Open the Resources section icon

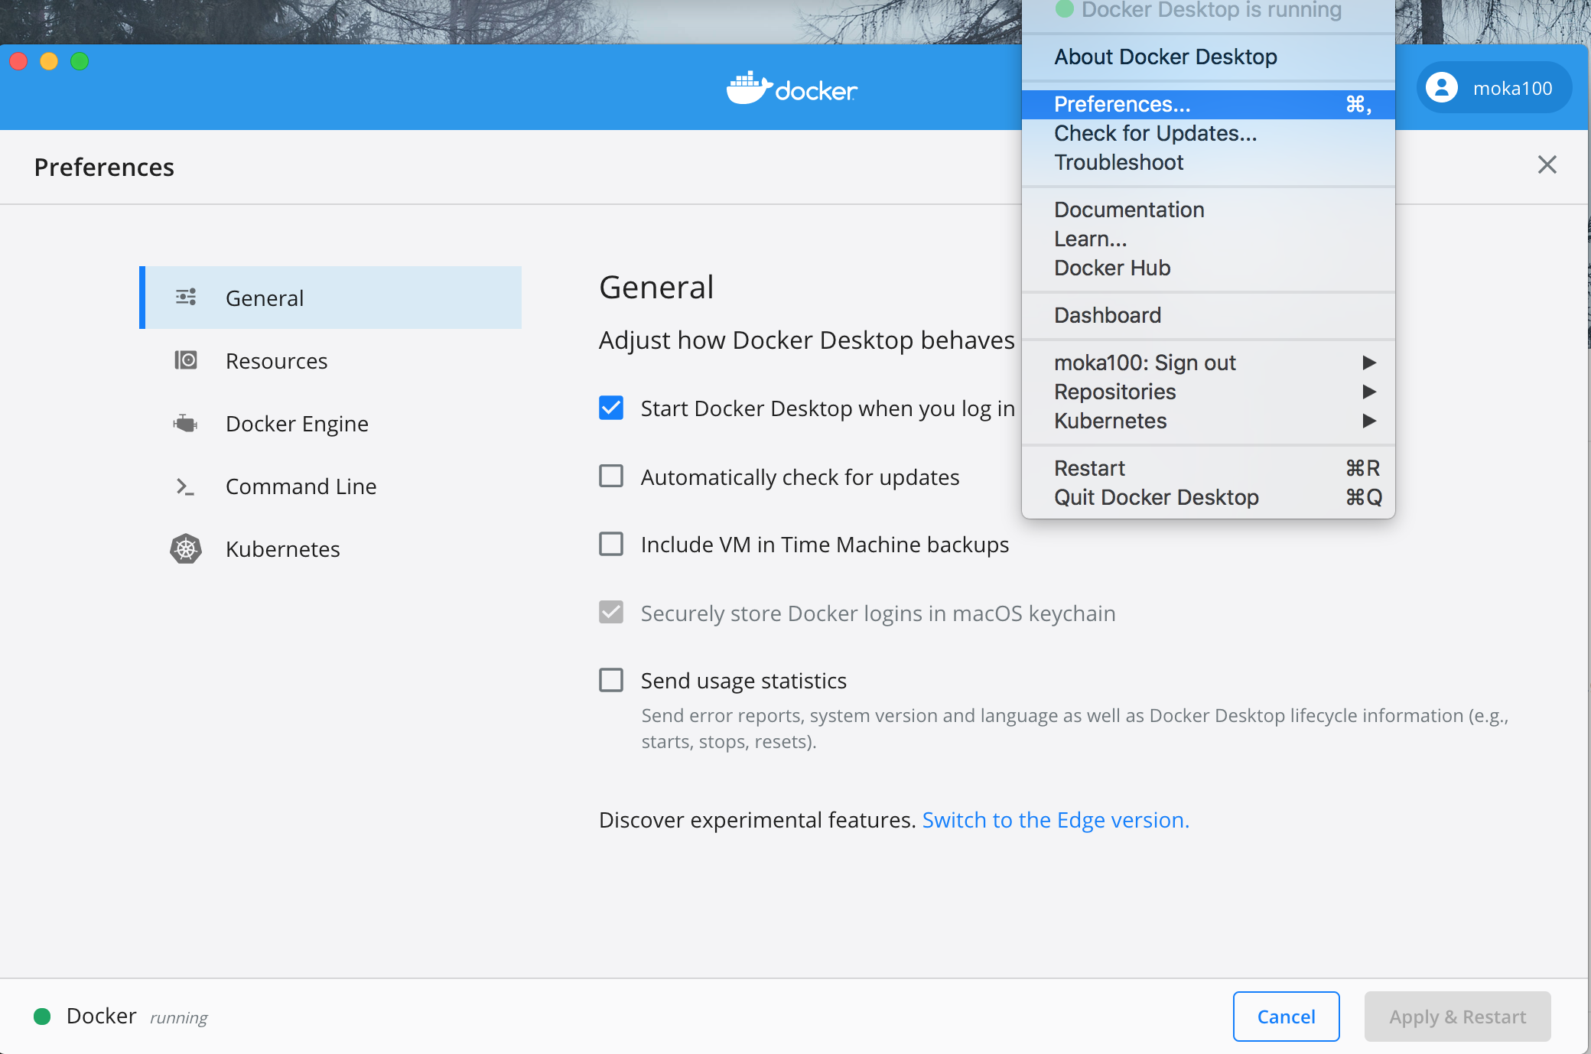[186, 360]
